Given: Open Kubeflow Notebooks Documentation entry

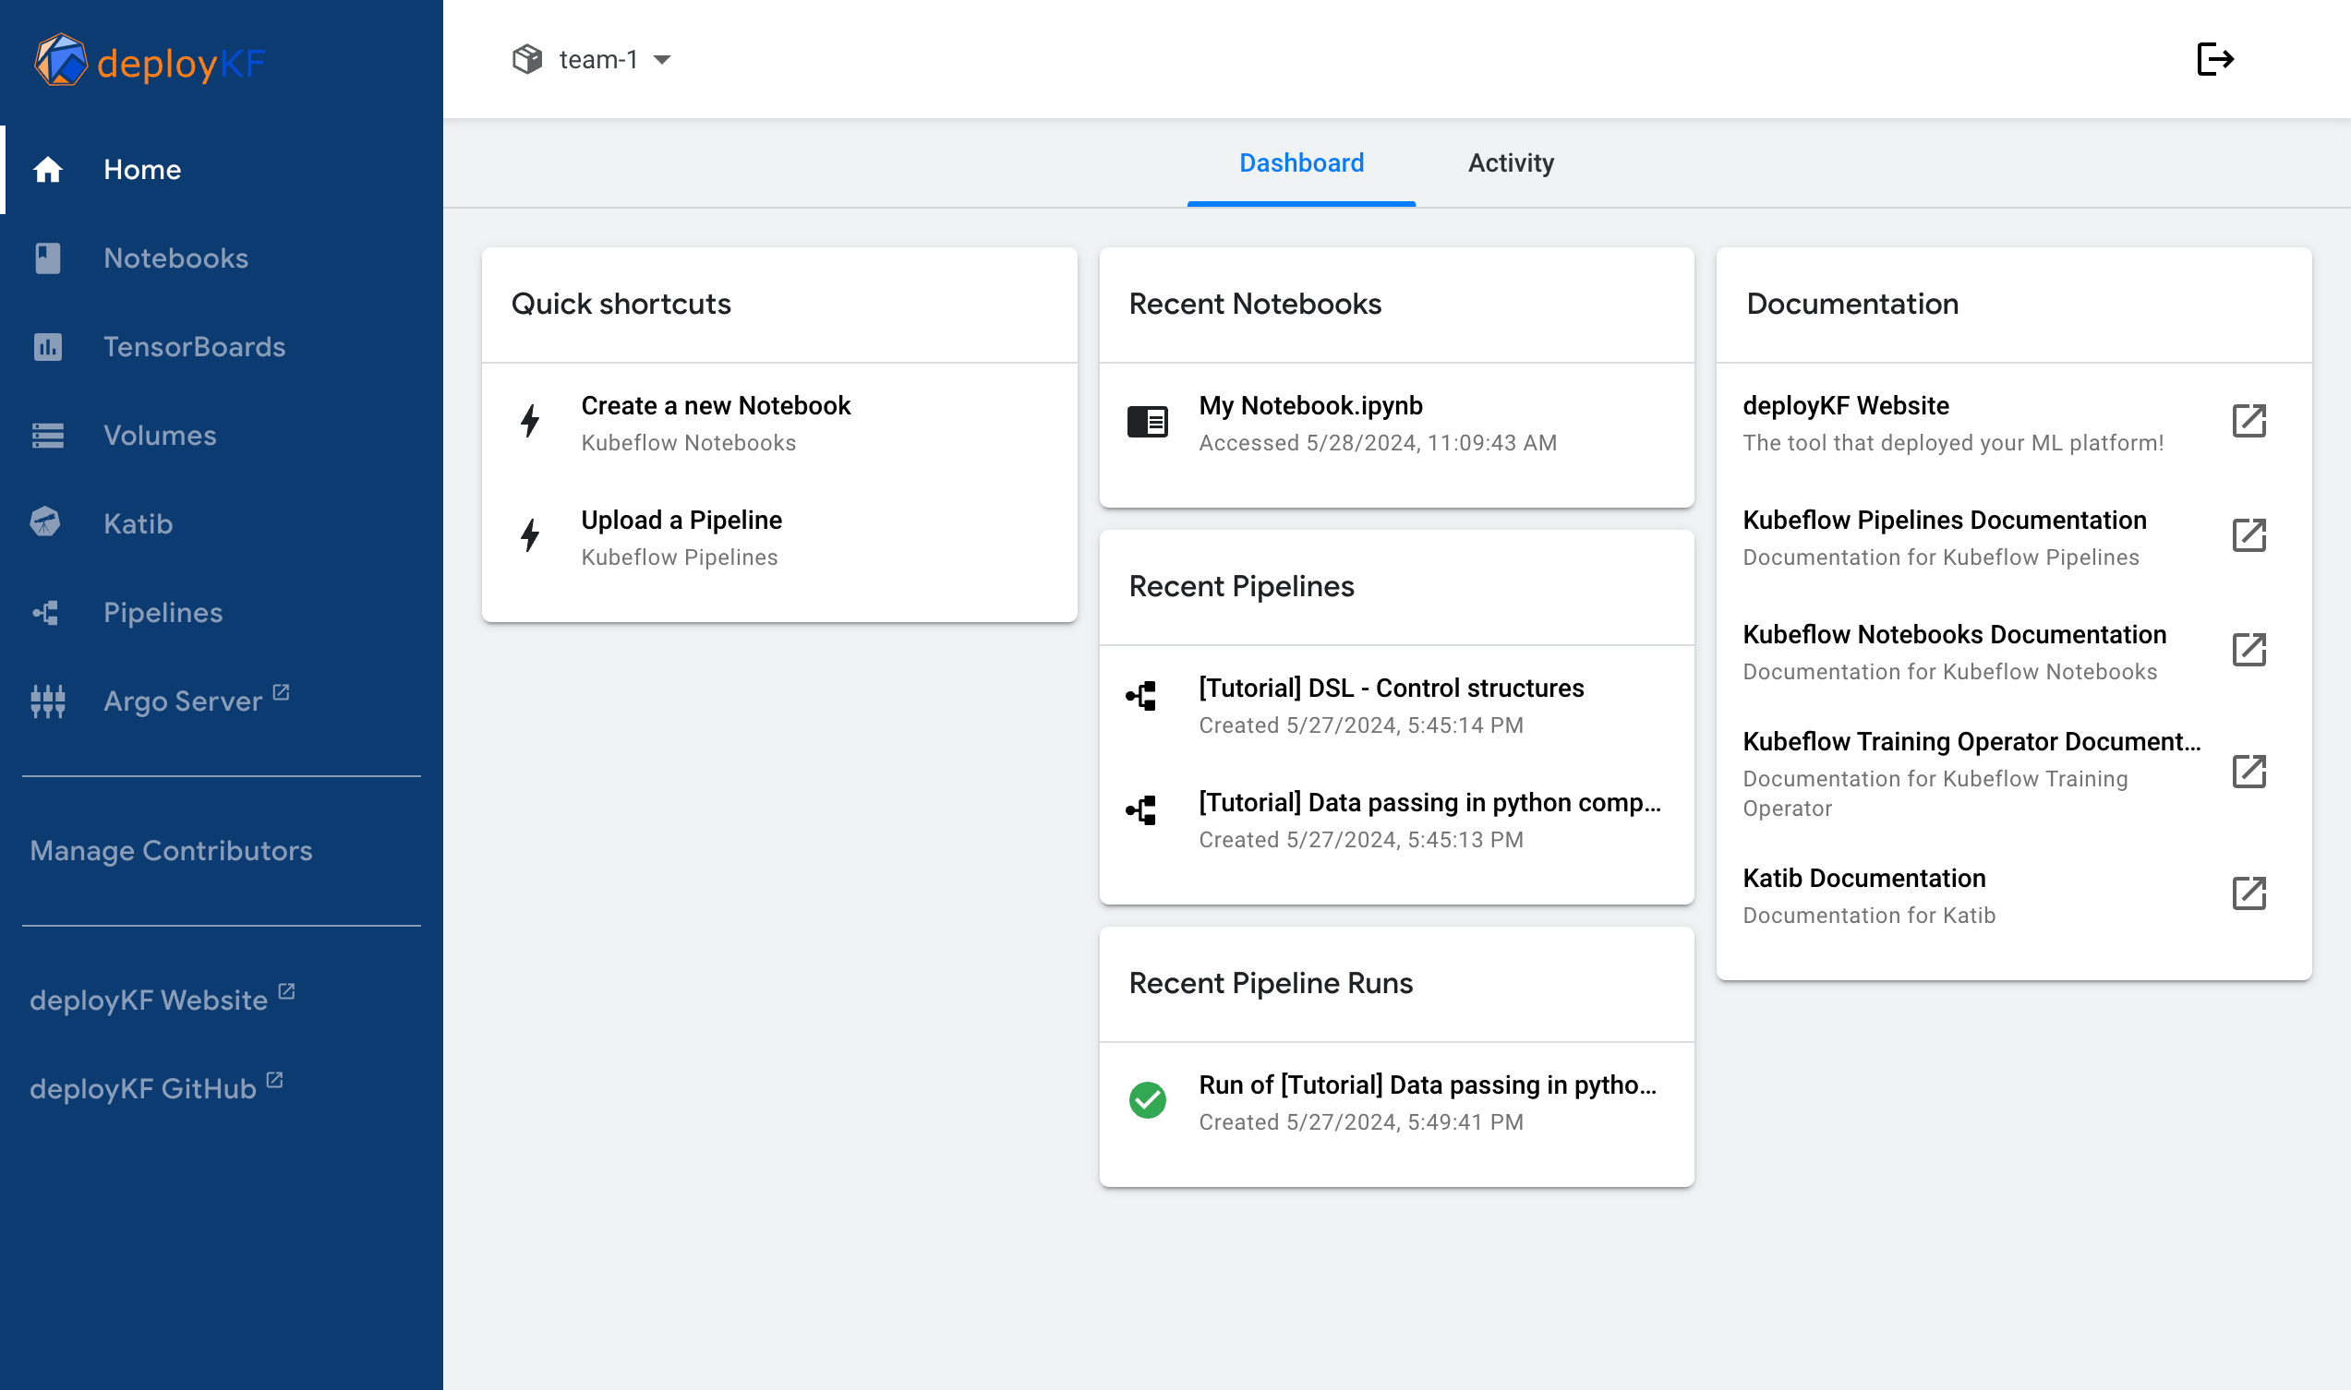Looking at the screenshot, I should coord(2013,651).
